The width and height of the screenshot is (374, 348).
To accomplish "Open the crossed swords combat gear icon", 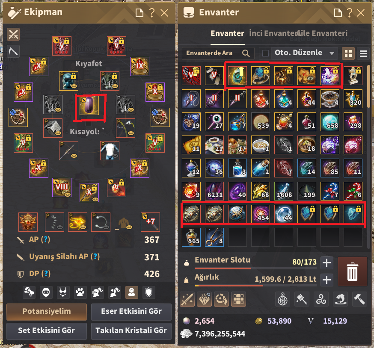I will (x=13, y=34).
